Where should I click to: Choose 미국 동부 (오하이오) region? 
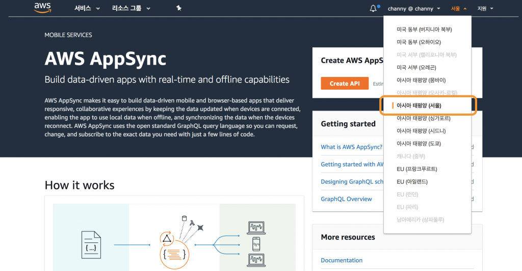[x=419, y=42]
